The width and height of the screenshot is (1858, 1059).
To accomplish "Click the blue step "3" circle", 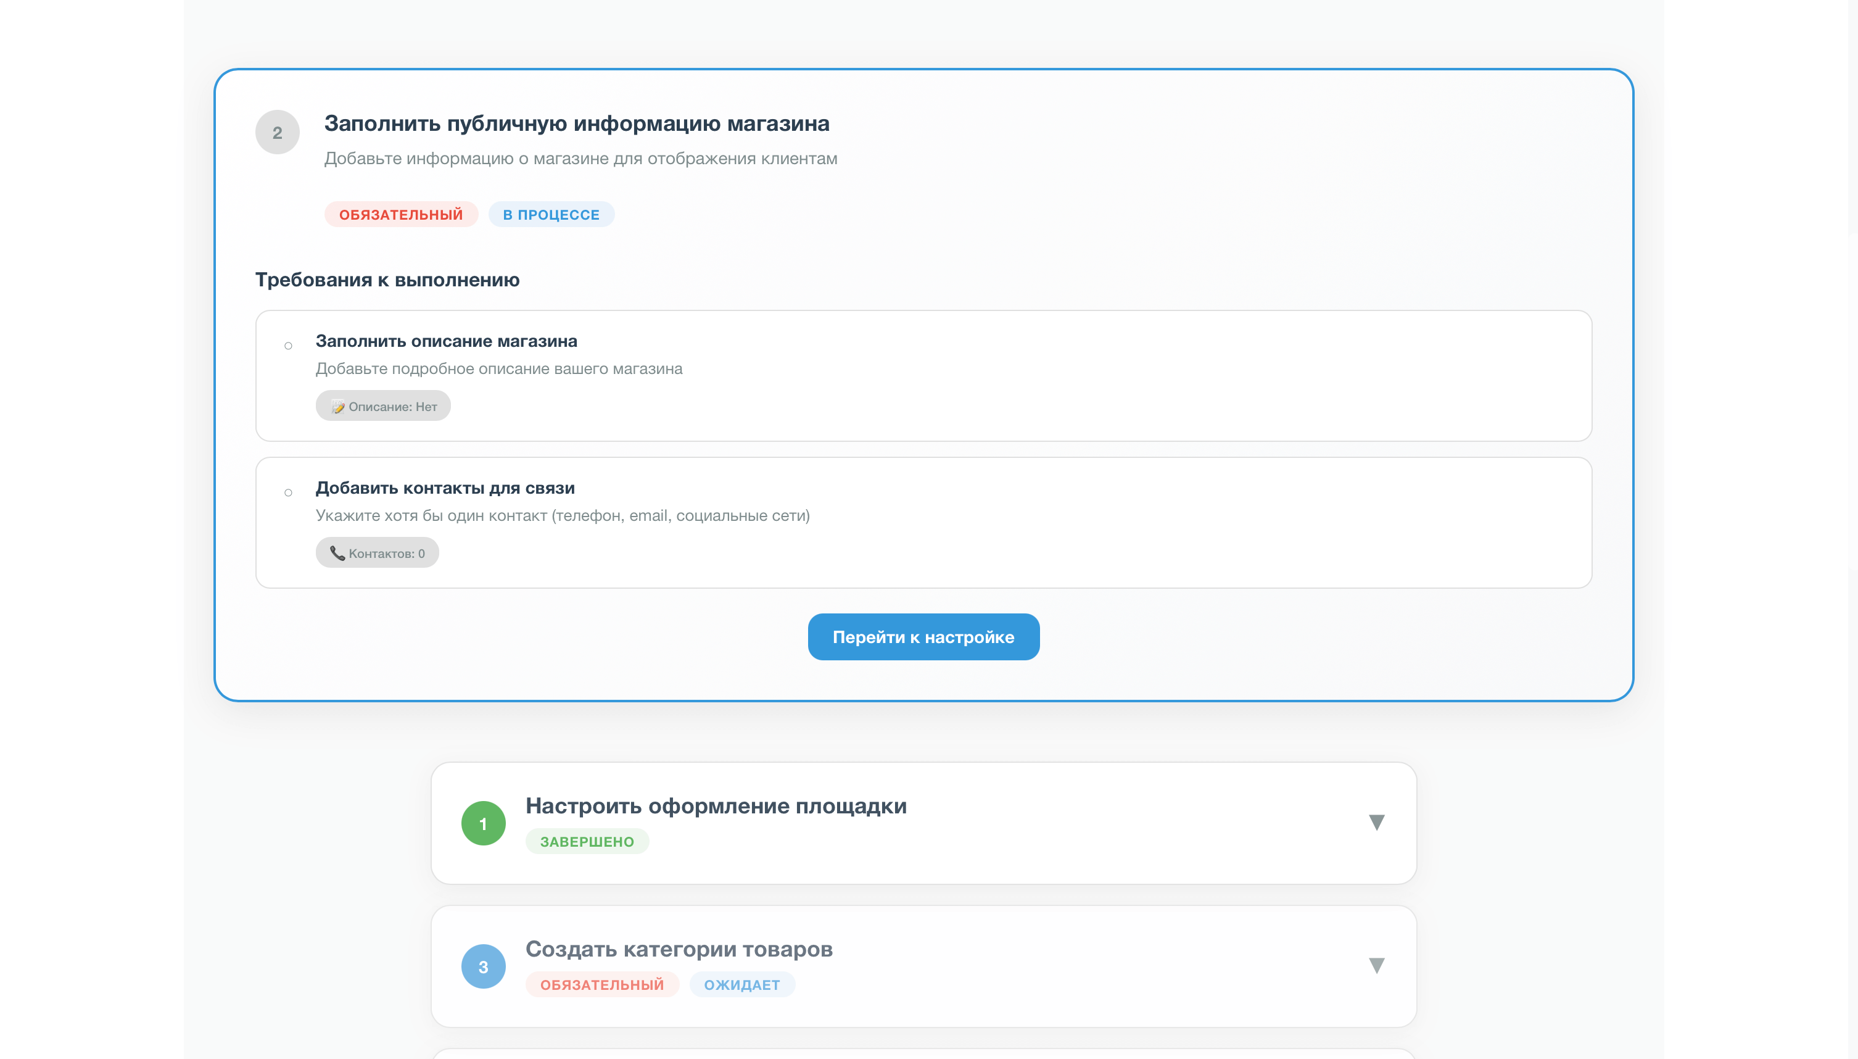I will pyautogui.click(x=484, y=965).
